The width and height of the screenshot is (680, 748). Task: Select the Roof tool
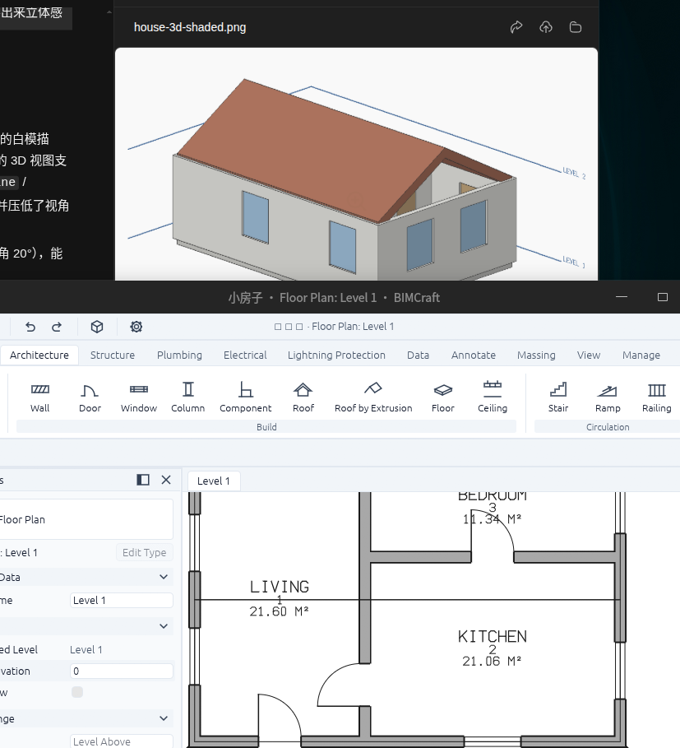(303, 397)
